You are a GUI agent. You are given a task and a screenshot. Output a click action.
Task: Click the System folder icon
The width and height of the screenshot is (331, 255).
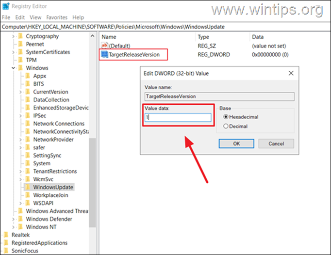tap(28, 163)
